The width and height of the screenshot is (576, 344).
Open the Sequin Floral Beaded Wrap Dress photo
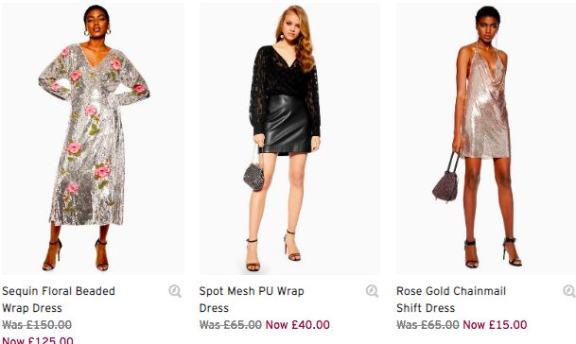click(x=93, y=139)
